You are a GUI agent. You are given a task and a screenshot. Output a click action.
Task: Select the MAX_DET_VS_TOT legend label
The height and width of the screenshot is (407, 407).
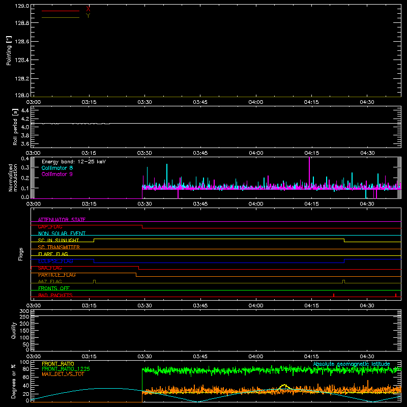coord(63,374)
